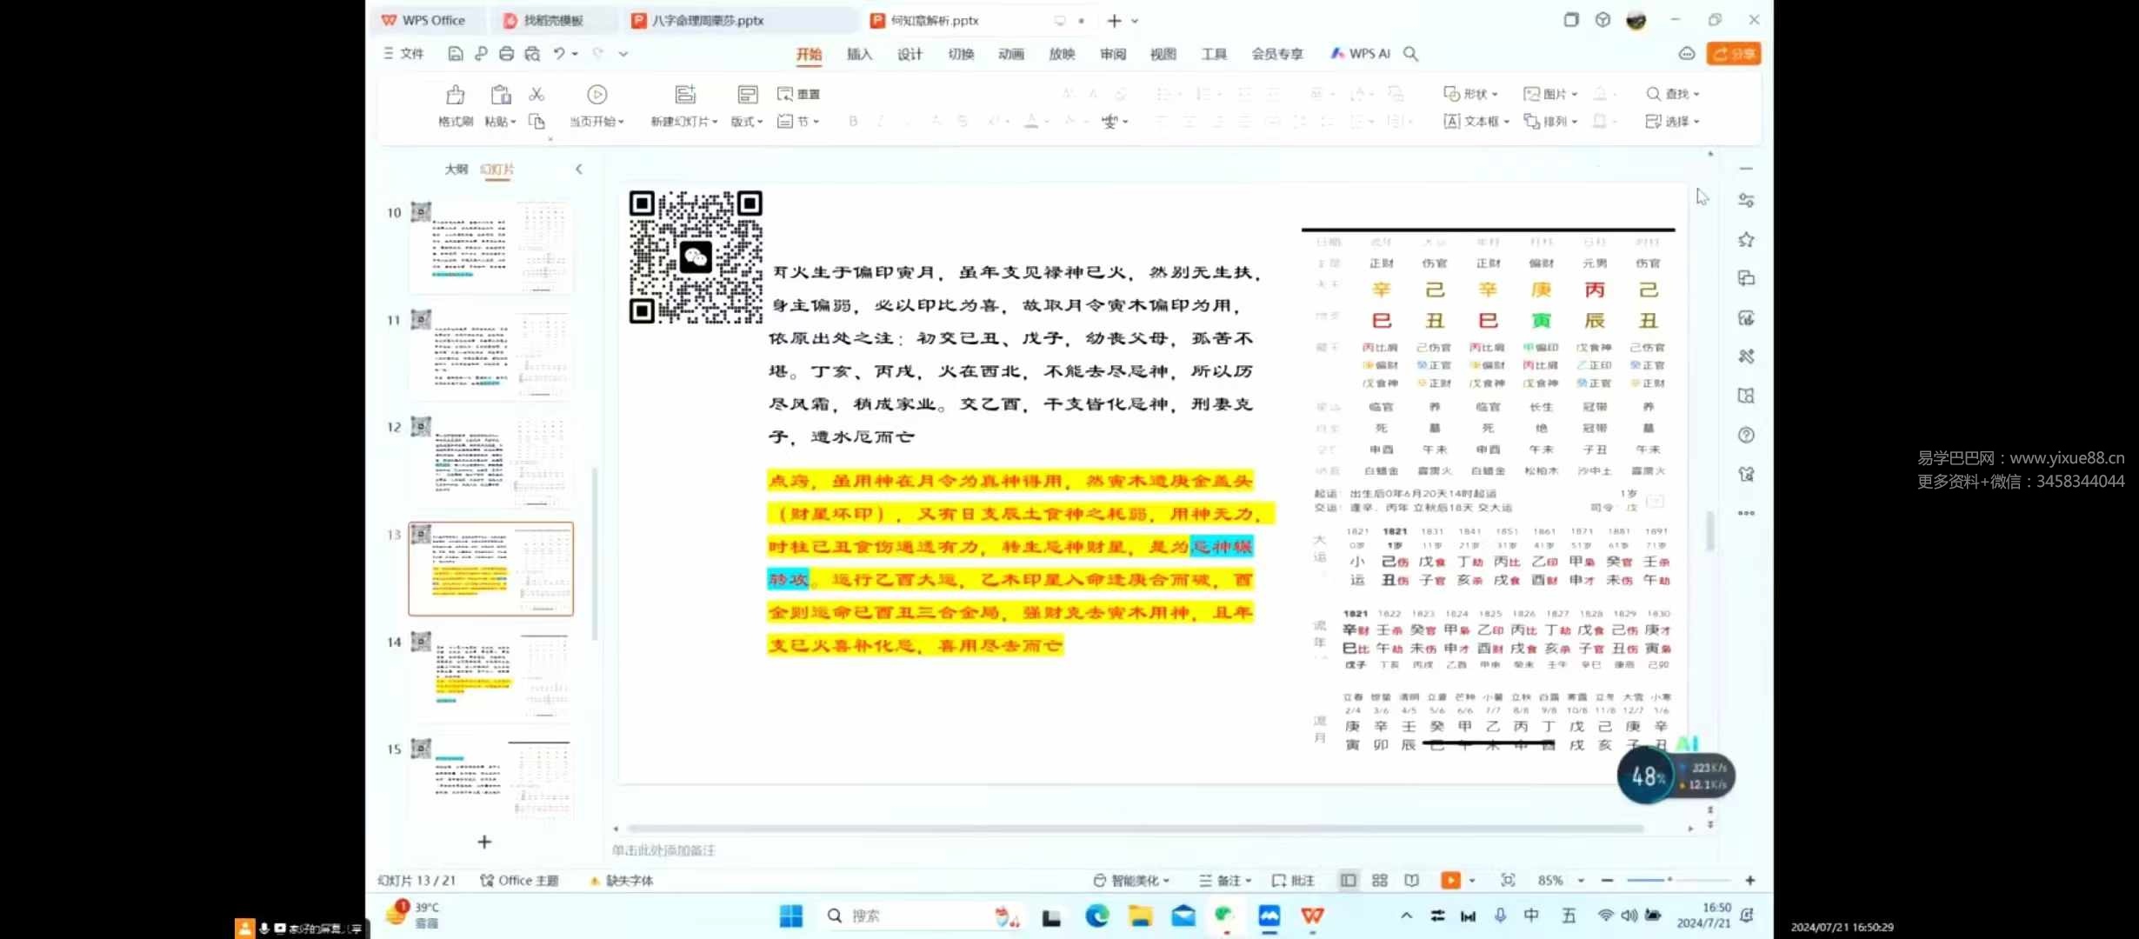
Task: Click the 重置 (reset slide) icon
Action: 799,93
